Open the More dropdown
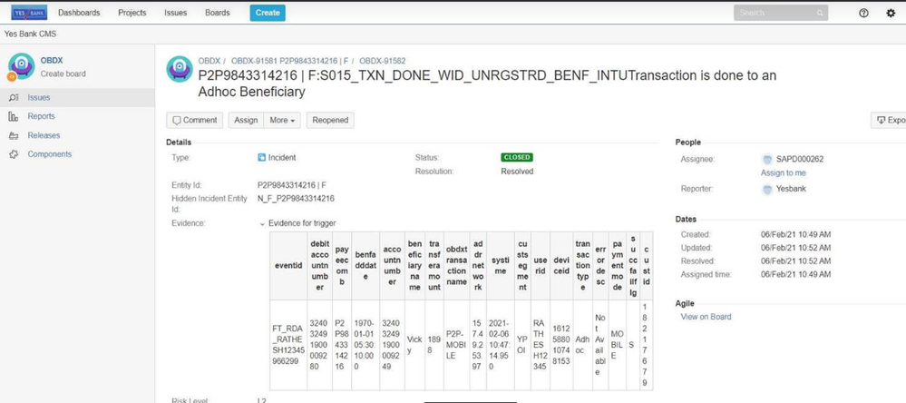The width and height of the screenshot is (906, 403). [x=283, y=120]
